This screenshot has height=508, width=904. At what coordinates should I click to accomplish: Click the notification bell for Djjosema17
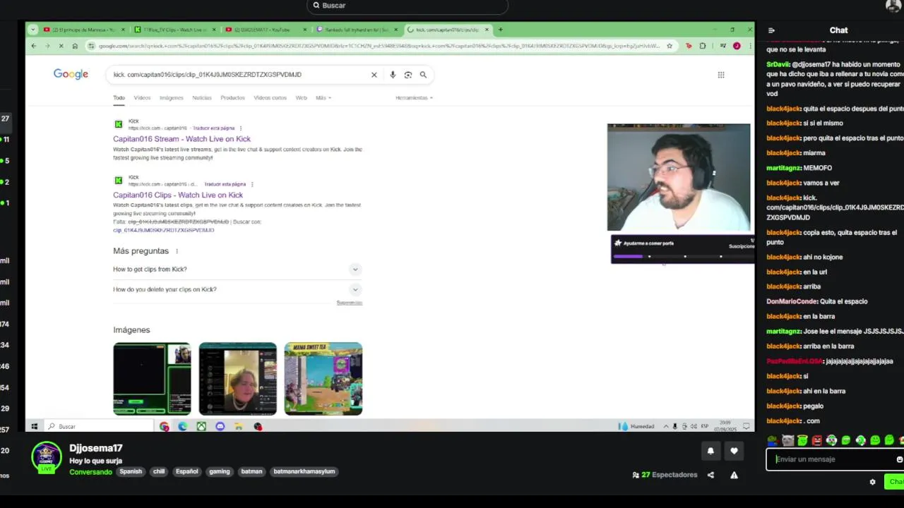pos(710,451)
